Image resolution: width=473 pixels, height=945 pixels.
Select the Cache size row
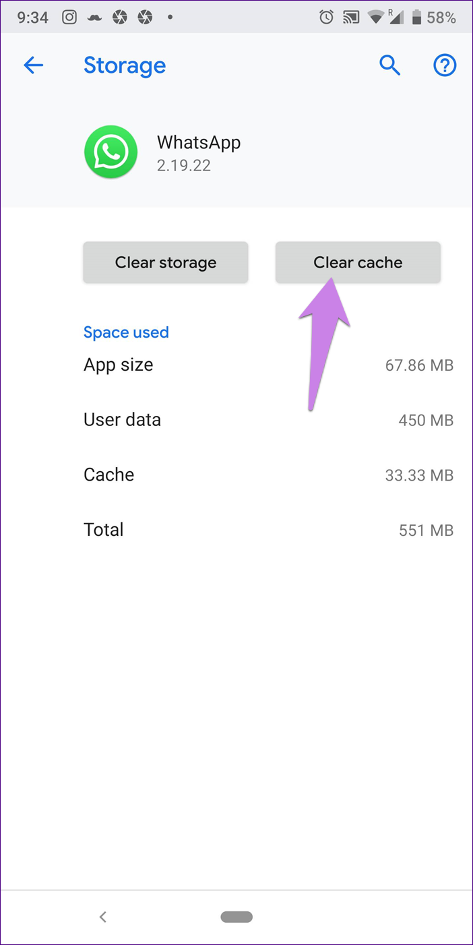coord(268,475)
